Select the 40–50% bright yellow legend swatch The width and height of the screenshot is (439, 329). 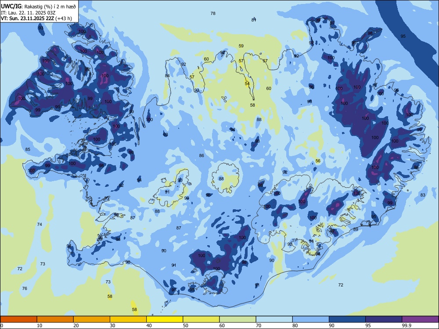coord(165,319)
